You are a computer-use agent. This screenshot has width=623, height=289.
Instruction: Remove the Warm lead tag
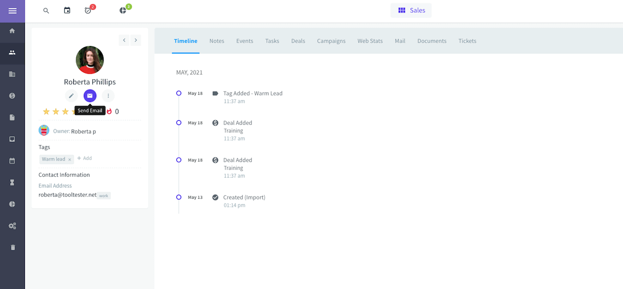point(69,160)
